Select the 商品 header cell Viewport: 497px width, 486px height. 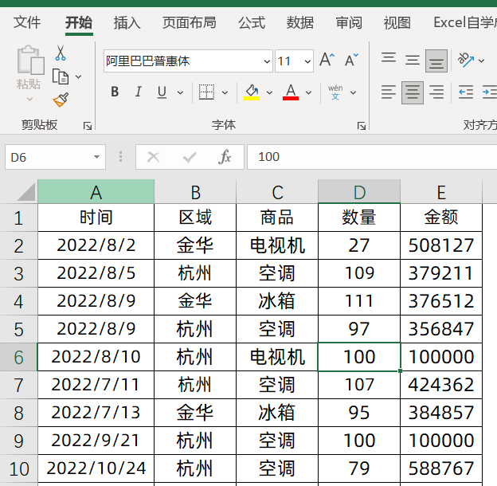[x=277, y=218]
